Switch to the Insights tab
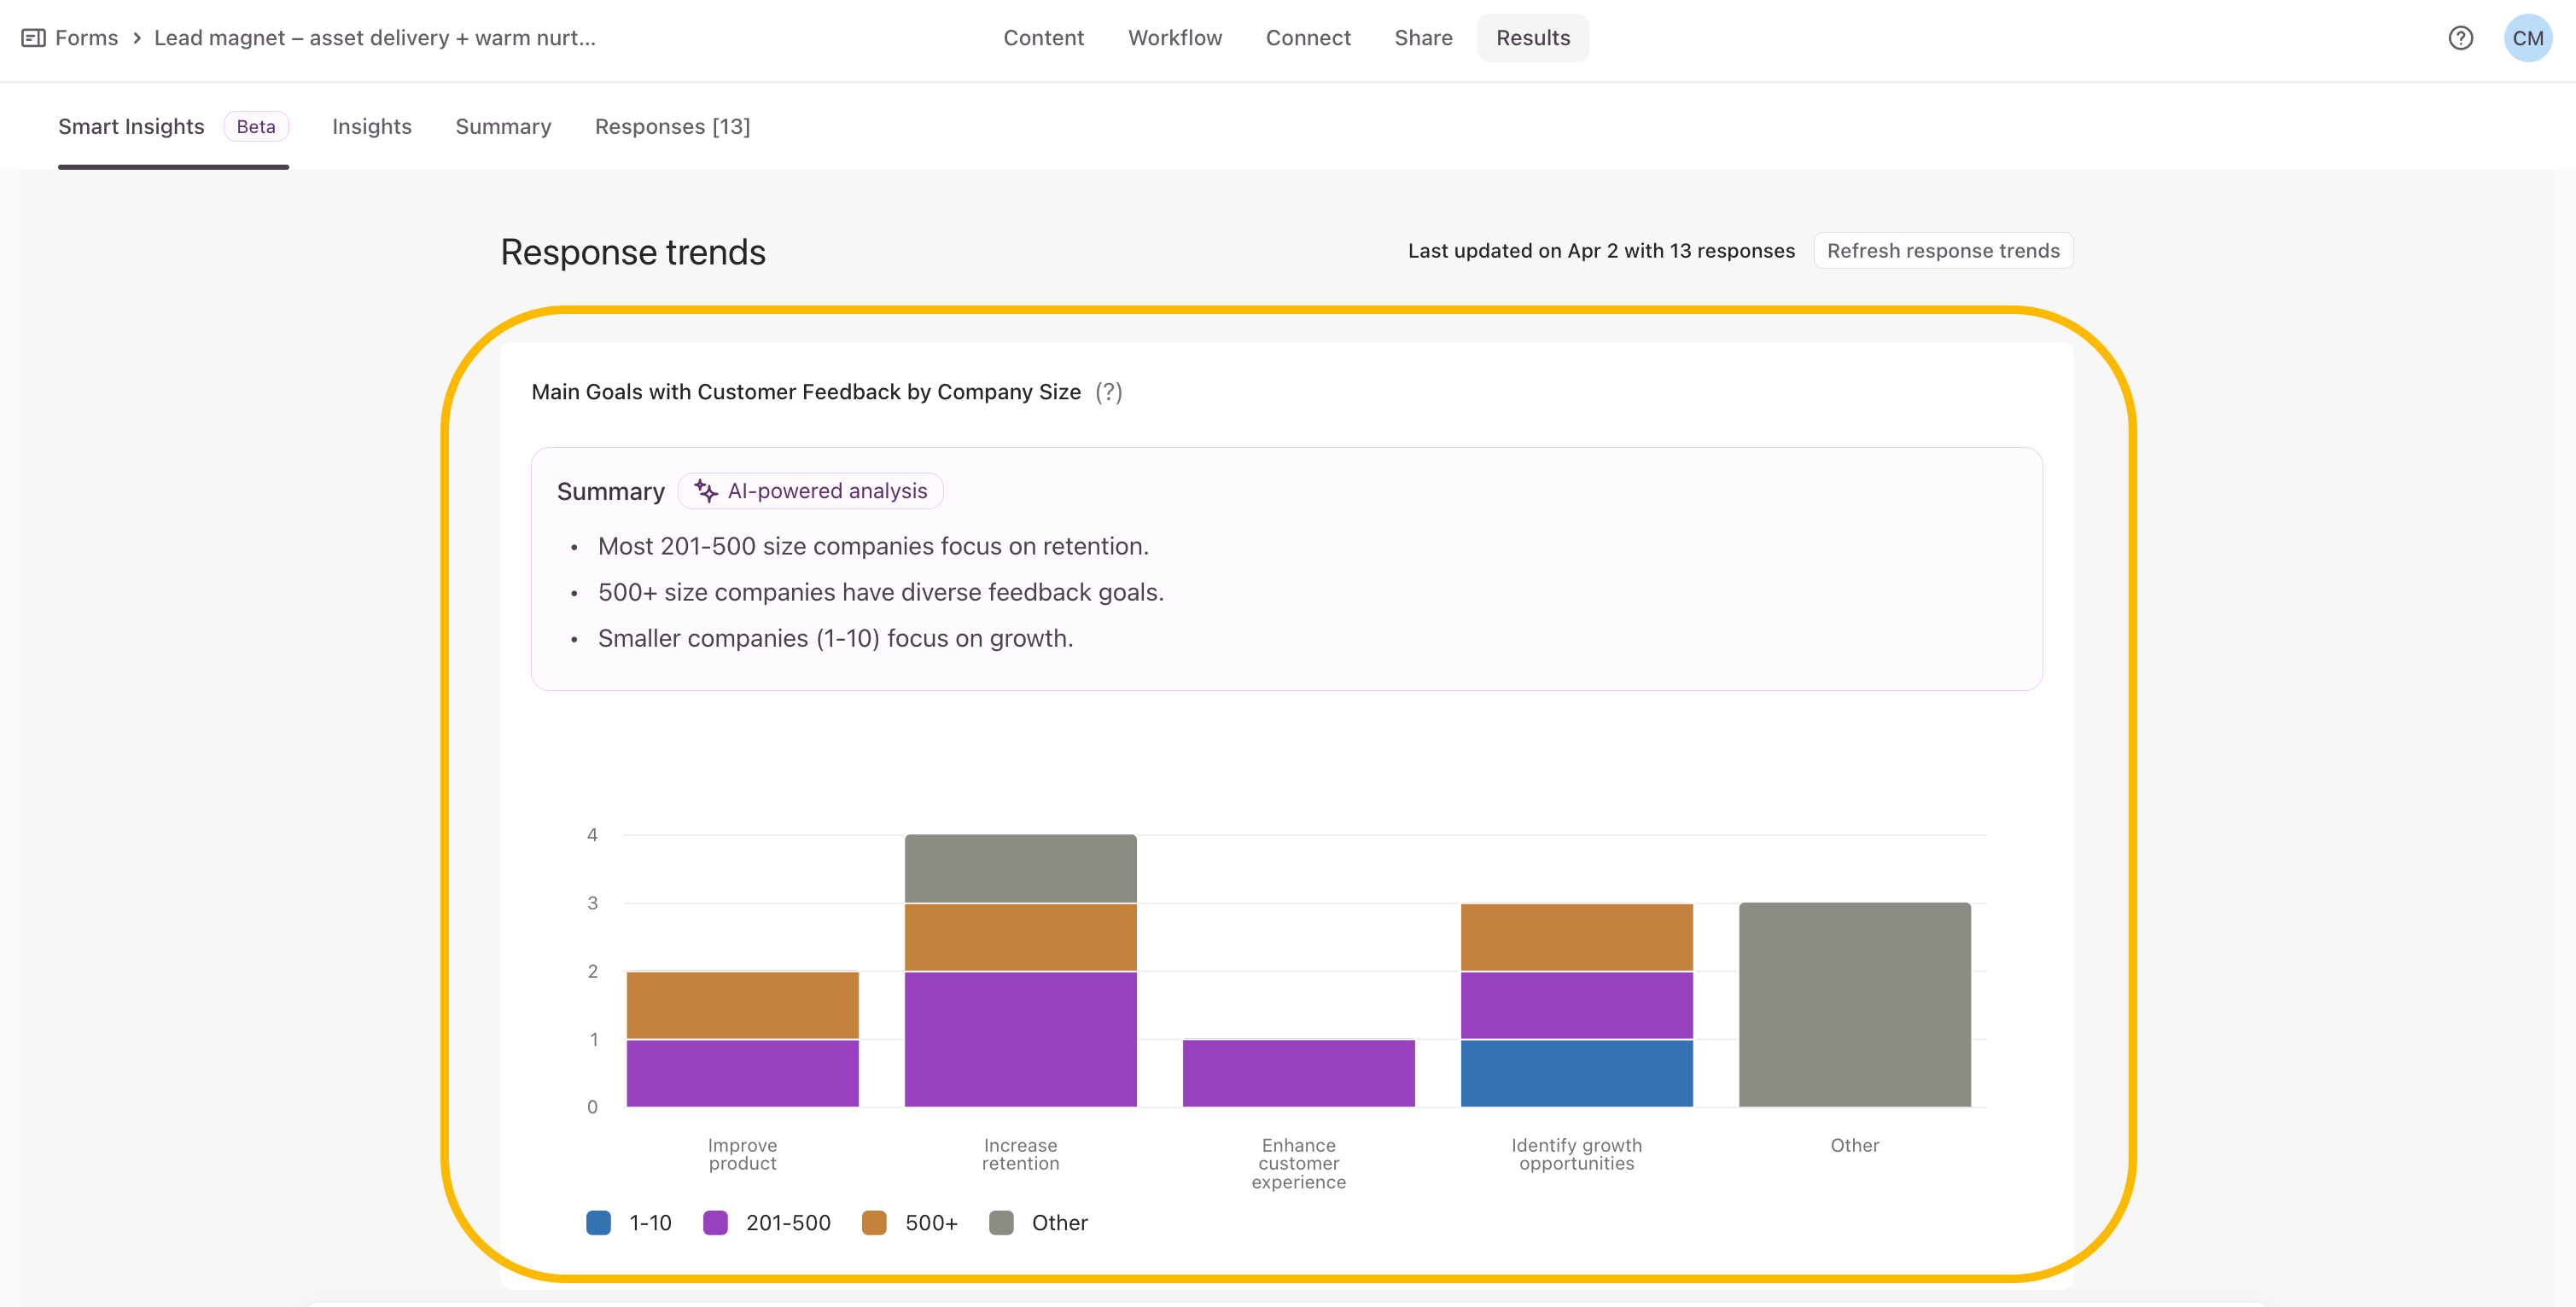 pyautogui.click(x=371, y=127)
